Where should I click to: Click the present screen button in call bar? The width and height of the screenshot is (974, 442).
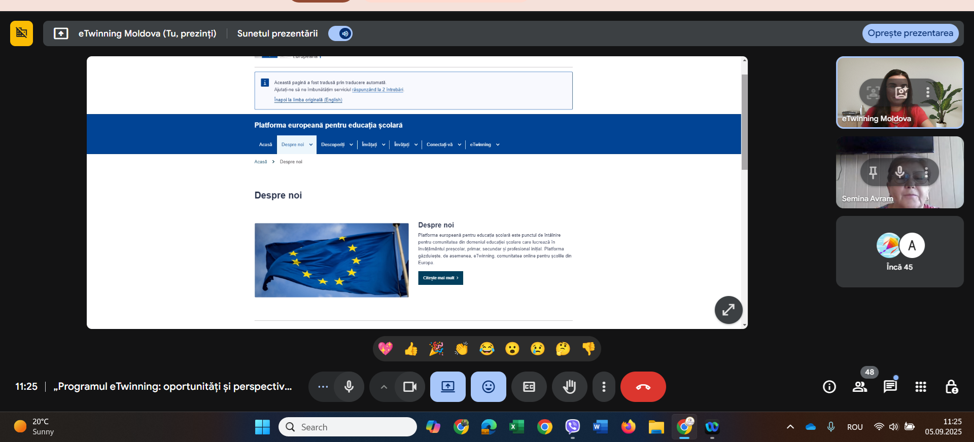coord(448,387)
